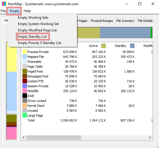Click the 567 160 K Process Private active value

(x=99, y=52)
